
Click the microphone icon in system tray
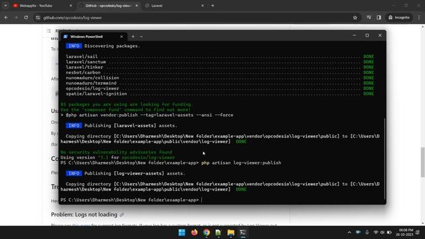coord(367,232)
